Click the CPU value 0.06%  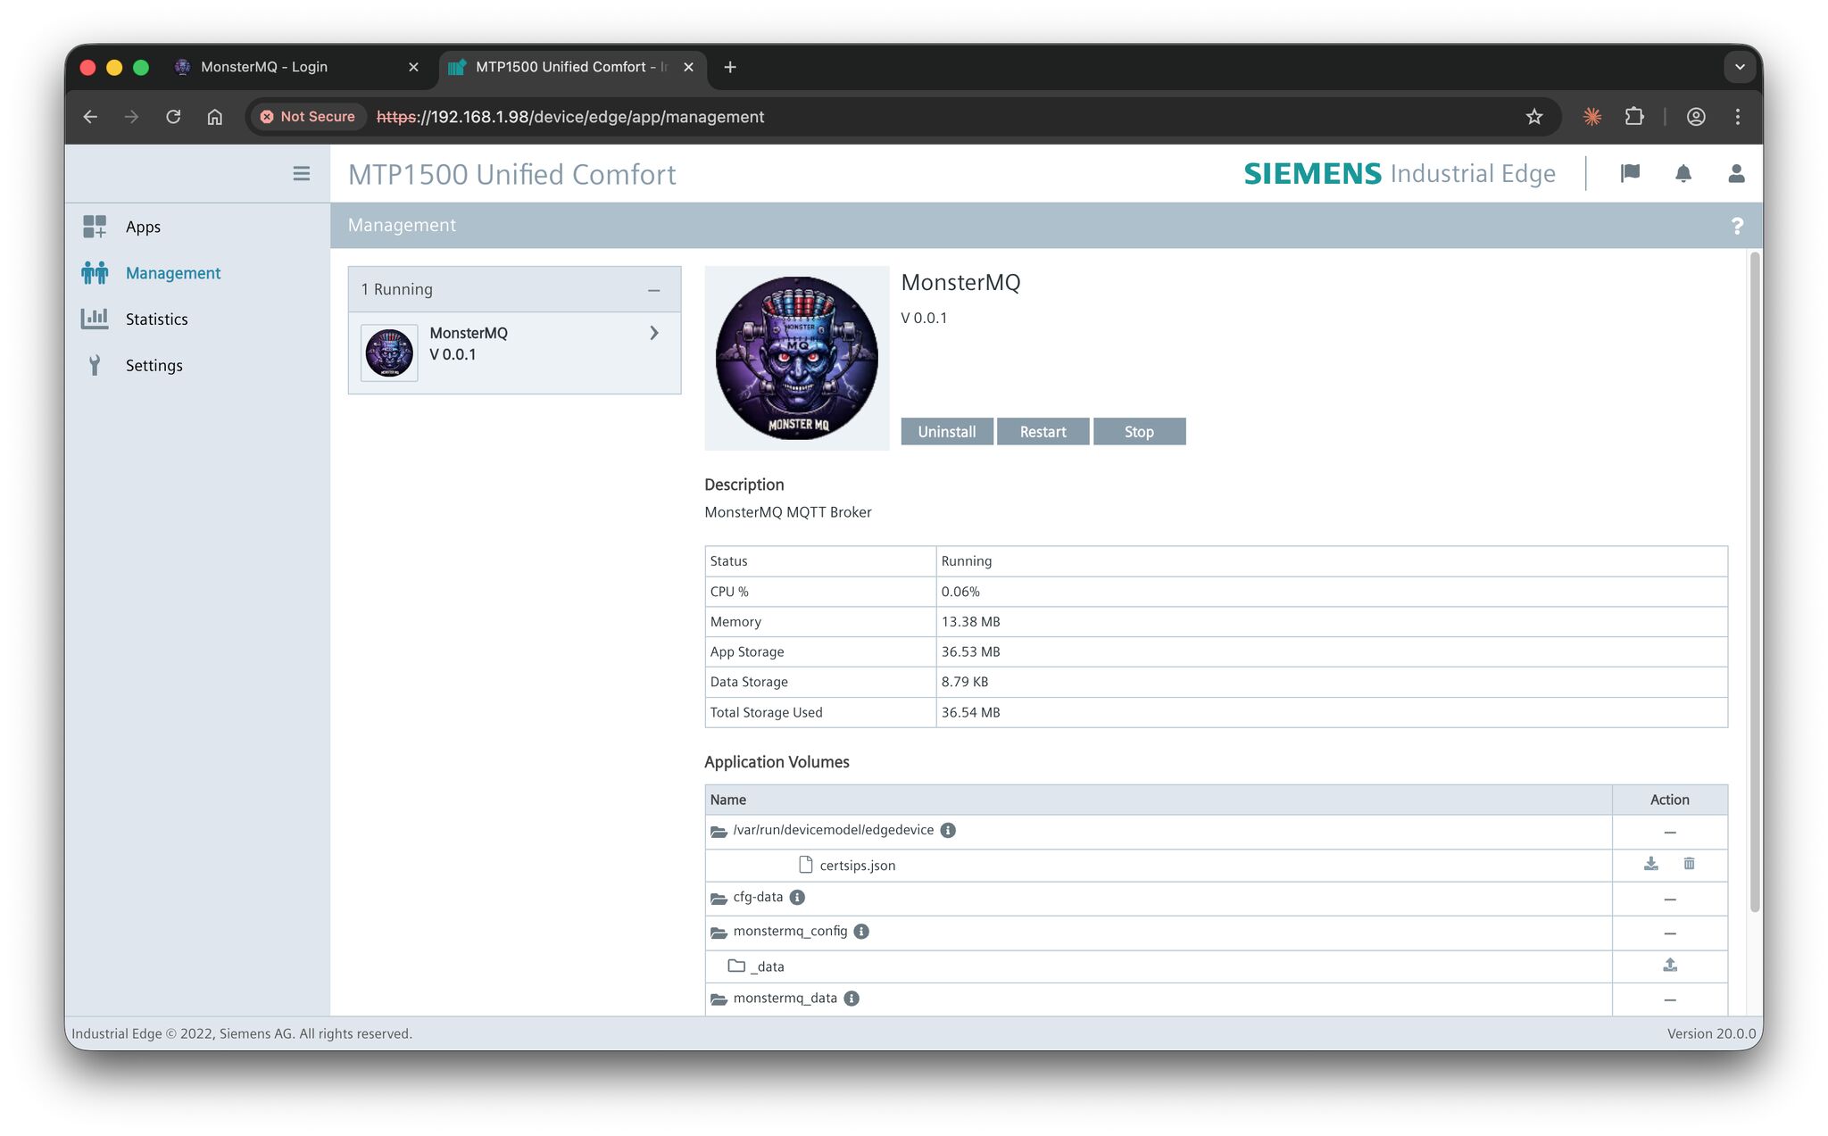tap(960, 592)
